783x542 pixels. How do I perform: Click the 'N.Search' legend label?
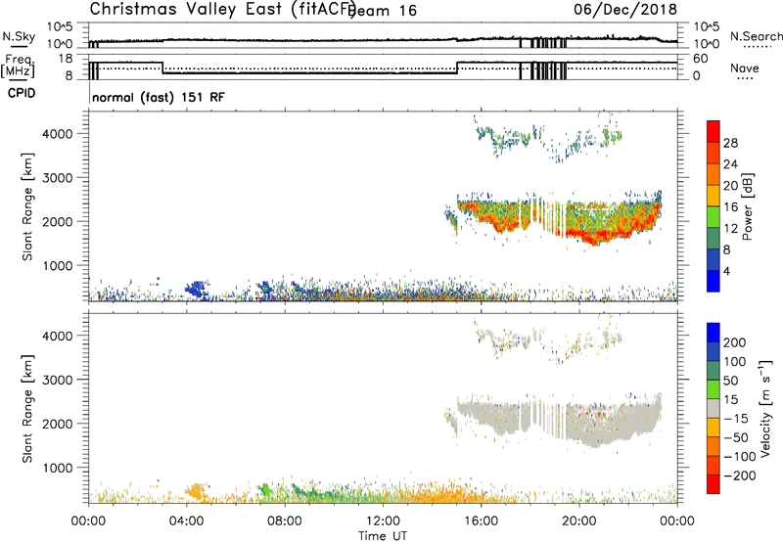(x=756, y=36)
